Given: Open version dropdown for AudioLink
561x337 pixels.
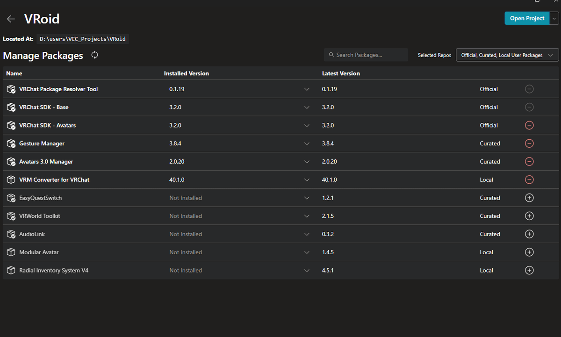Looking at the screenshot, I should pos(307,234).
